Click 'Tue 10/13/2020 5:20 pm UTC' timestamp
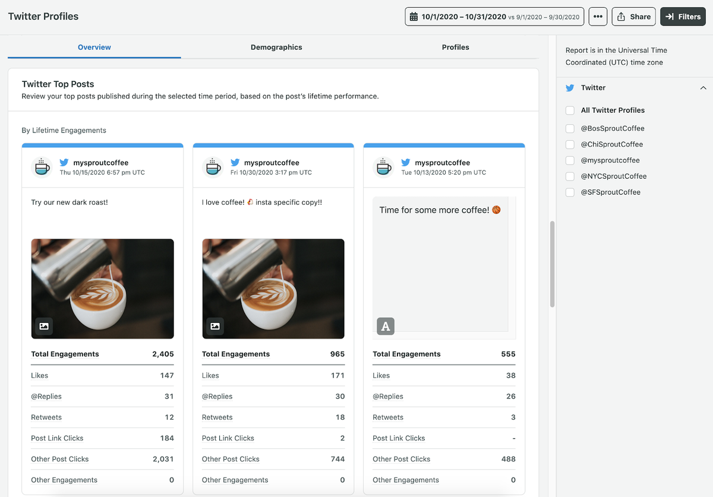Viewport: 713px width, 497px height. [443, 173]
